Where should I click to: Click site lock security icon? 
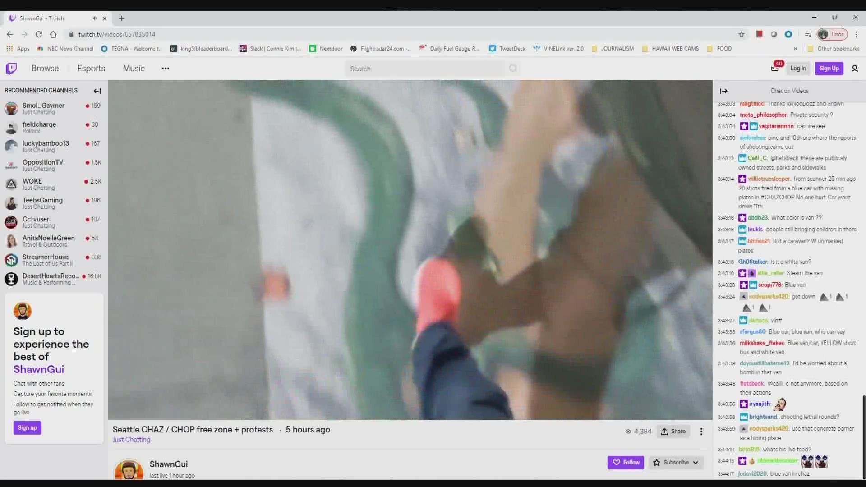(71, 34)
